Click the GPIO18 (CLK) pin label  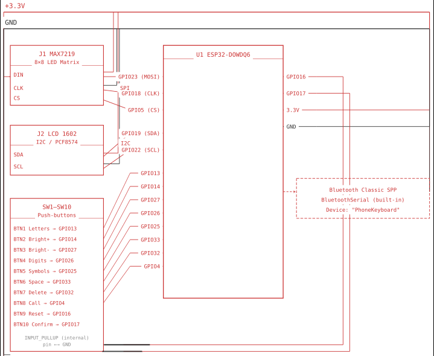(x=141, y=94)
